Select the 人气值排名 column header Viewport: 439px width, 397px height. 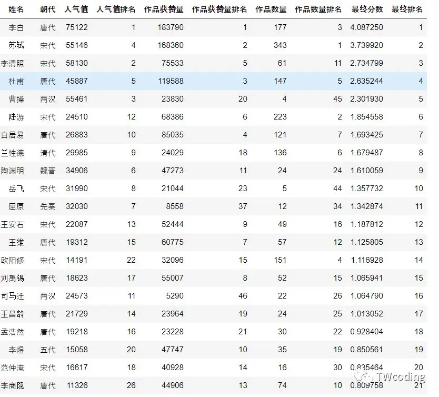tap(116, 9)
